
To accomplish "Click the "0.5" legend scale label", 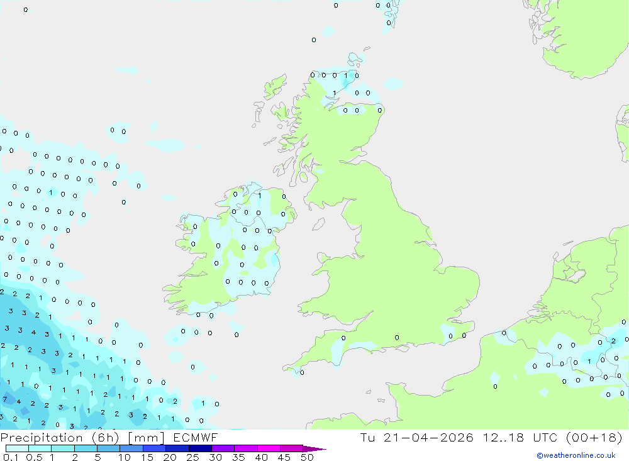I will click(x=34, y=457).
